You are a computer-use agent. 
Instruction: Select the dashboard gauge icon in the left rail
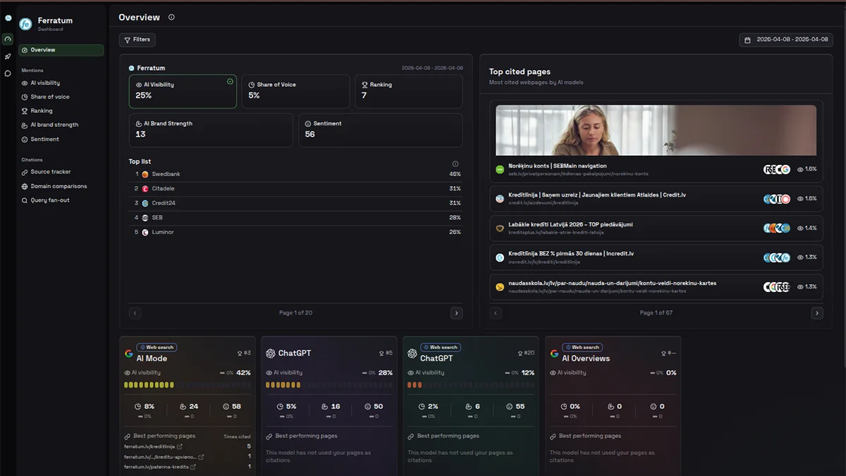pyautogui.click(x=8, y=39)
